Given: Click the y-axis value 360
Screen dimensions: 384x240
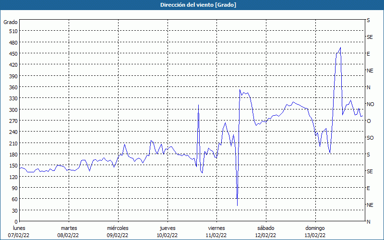Looking at the screenshot, I should tap(13, 87).
